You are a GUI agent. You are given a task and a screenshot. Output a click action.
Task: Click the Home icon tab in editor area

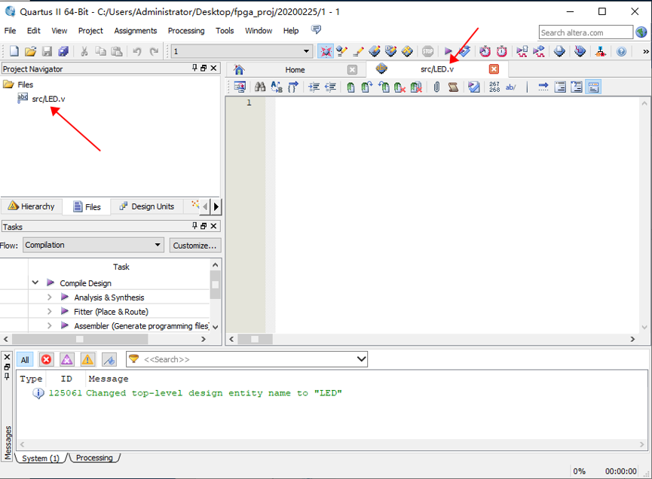click(239, 69)
